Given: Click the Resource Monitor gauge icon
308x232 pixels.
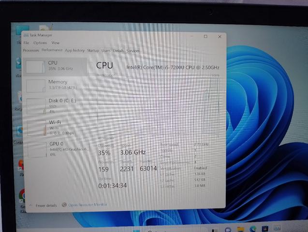Looking at the screenshot, I should coord(64,205).
